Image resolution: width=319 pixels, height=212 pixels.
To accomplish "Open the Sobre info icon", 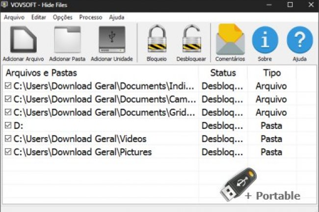I will (x=265, y=40).
